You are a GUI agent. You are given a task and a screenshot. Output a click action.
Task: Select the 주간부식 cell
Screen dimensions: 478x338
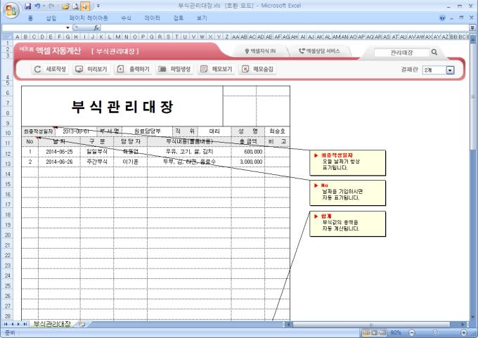[96, 162]
